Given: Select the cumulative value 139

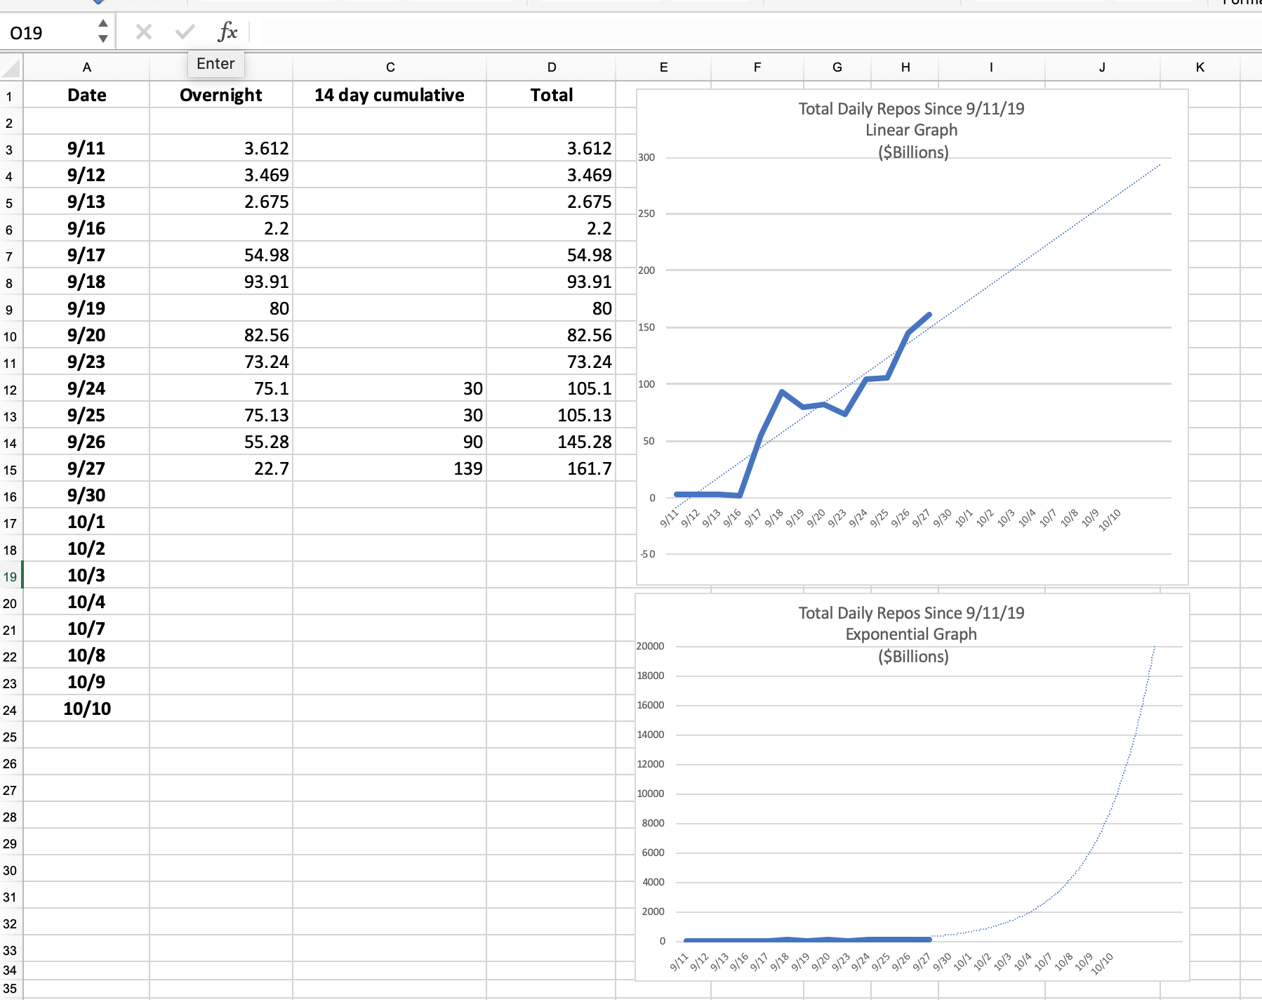Looking at the screenshot, I should (390, 468).
